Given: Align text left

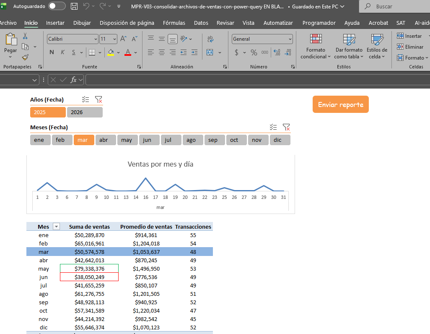Looking at the screenshot, I should coord(151,52).
